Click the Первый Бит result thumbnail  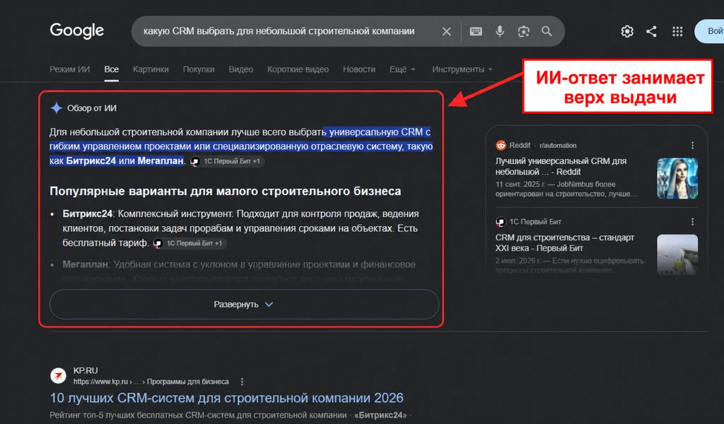[x=677, y=254]
